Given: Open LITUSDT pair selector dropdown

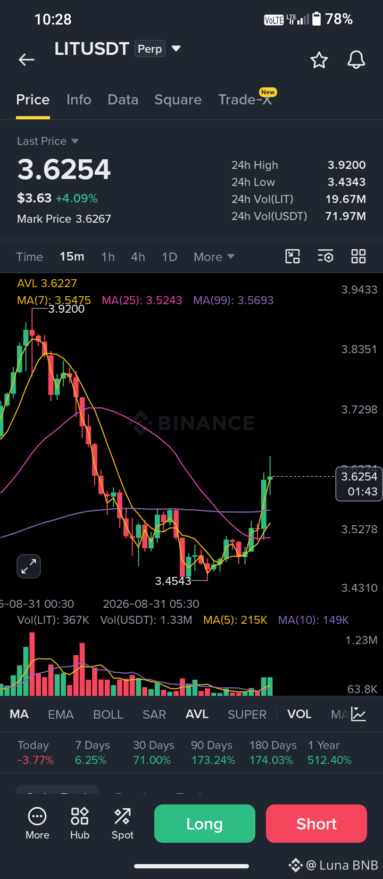Looking at the screenshot, I should (176, 48).
